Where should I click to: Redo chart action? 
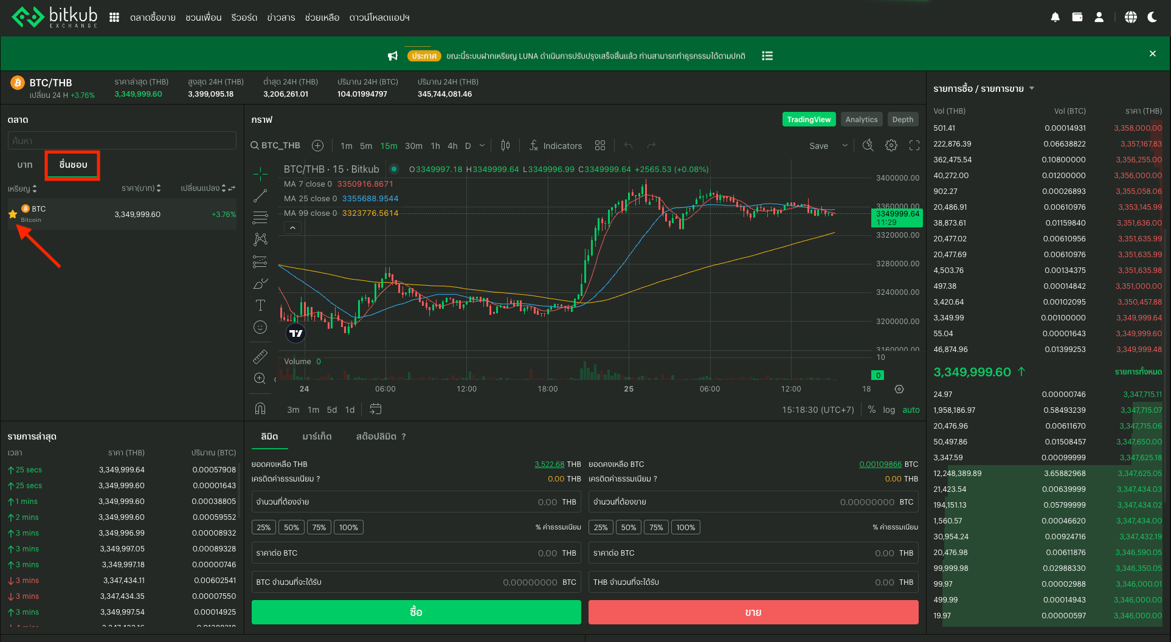651,145
